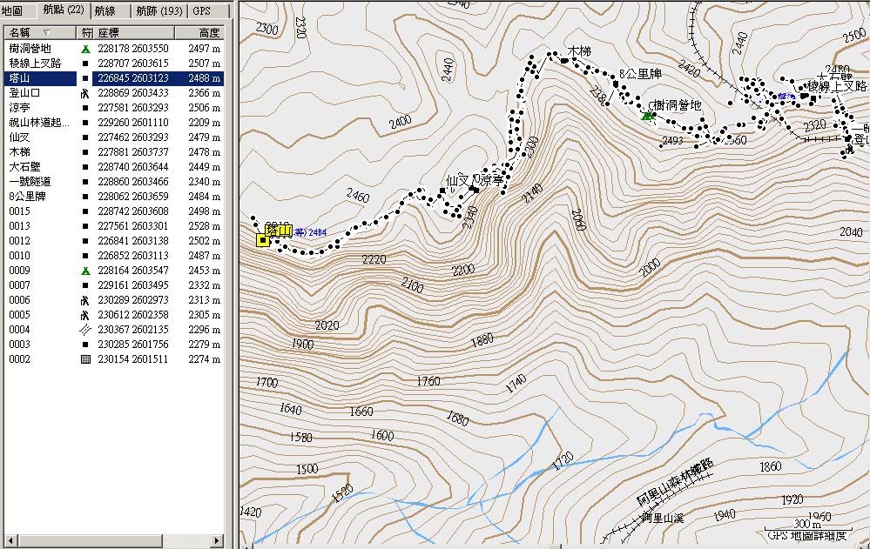Click the square symbol in the 0010 row
This screenshot has height=549, width=870.
[85, 256]
